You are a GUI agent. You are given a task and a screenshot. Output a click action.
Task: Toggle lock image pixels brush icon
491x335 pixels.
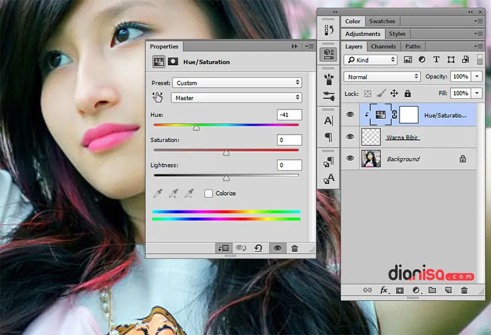(381, 93)
